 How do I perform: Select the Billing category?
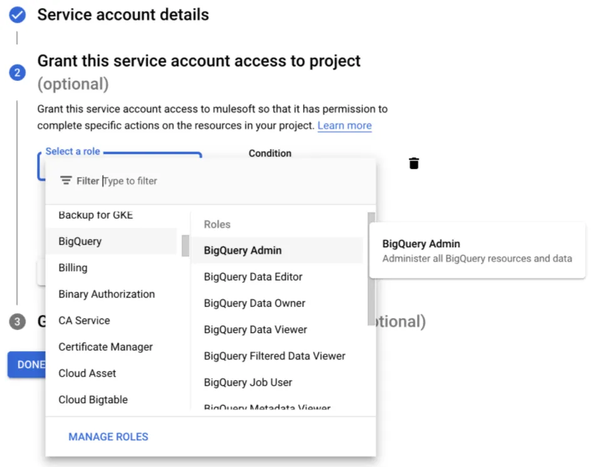pyautogui.click(x=111, y=267)
